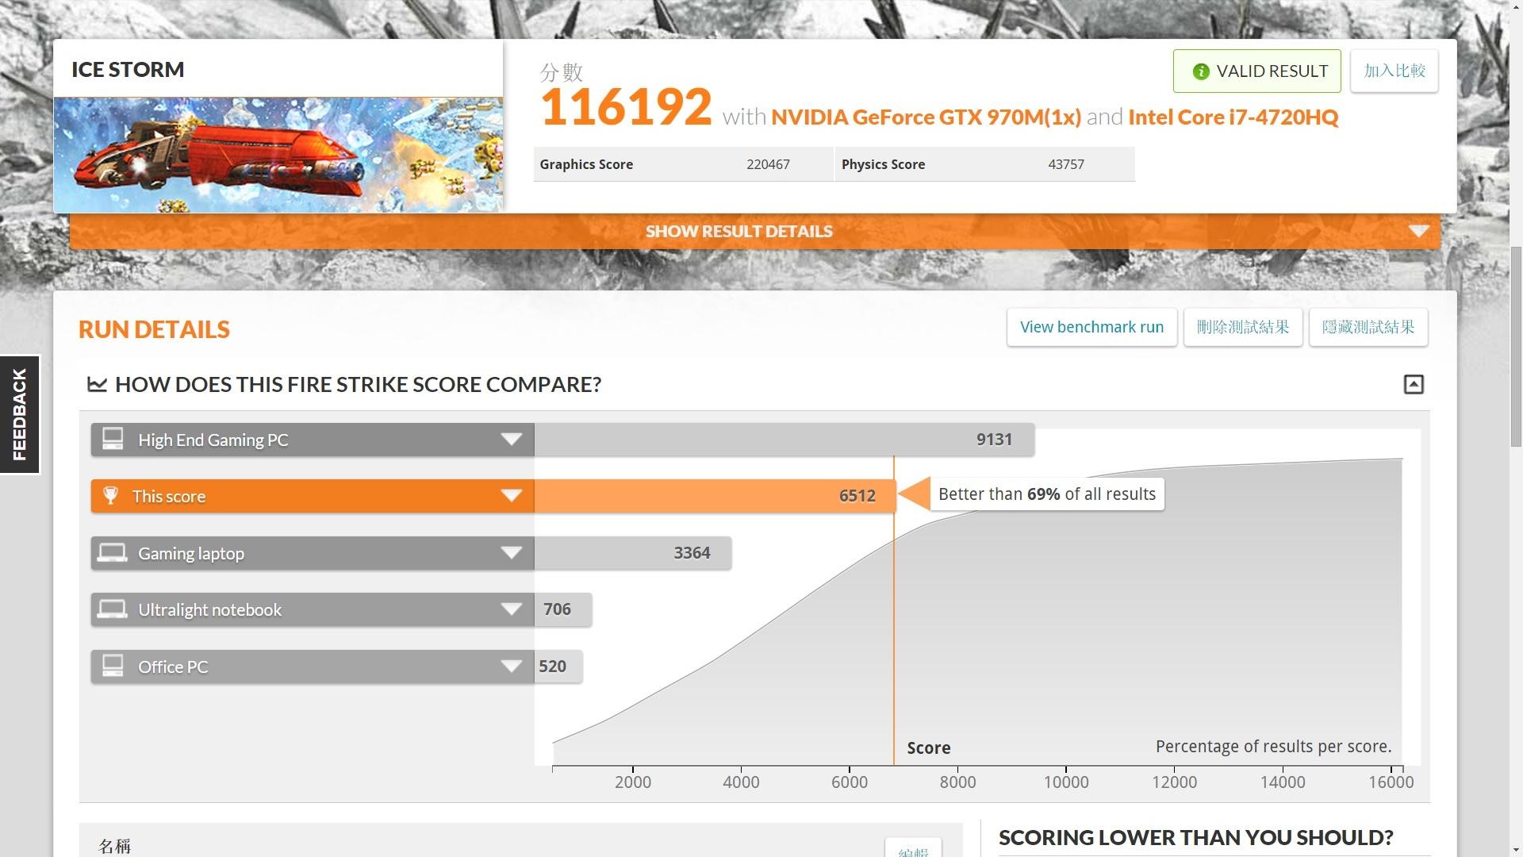Expand the Office PC dropdown arrow
1523x857 pixels.
512,667
